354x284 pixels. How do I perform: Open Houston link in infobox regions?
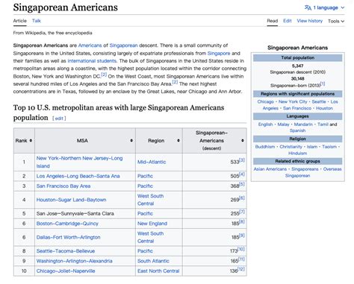(324, 108)
